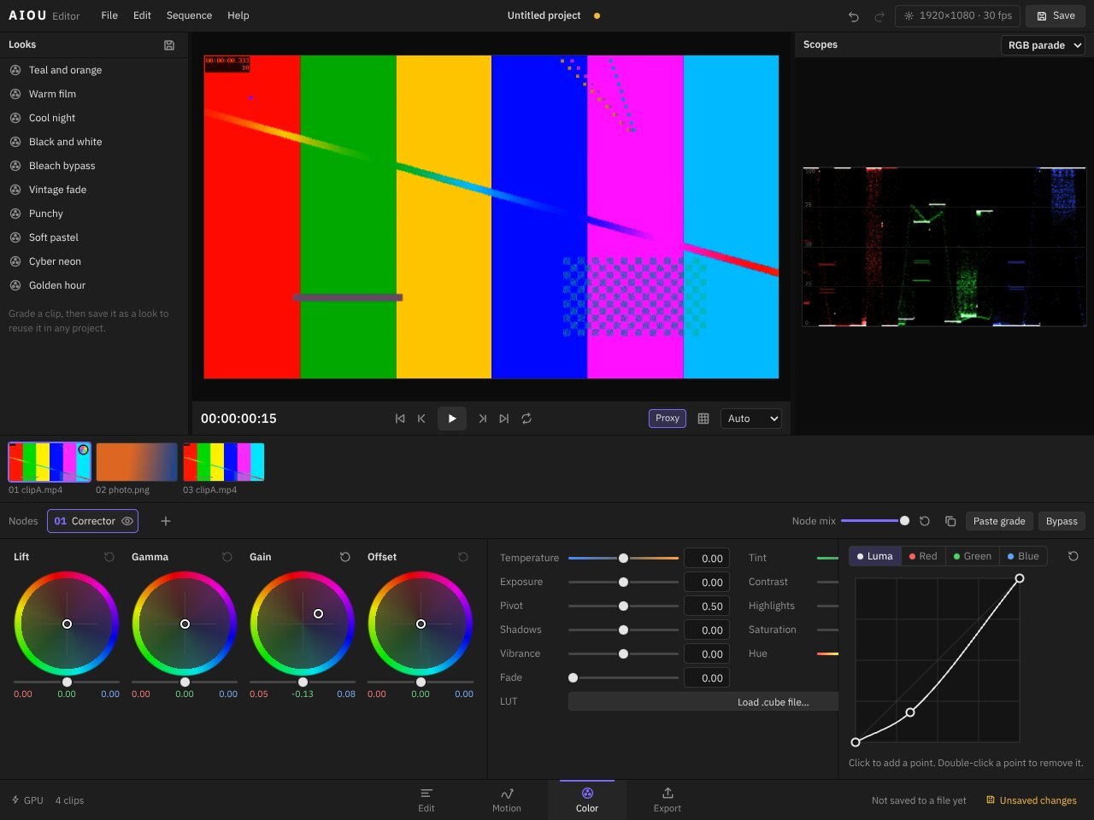Click Load .cube file button
Viewport: 1094px width, 820px height.
[703, 702]
